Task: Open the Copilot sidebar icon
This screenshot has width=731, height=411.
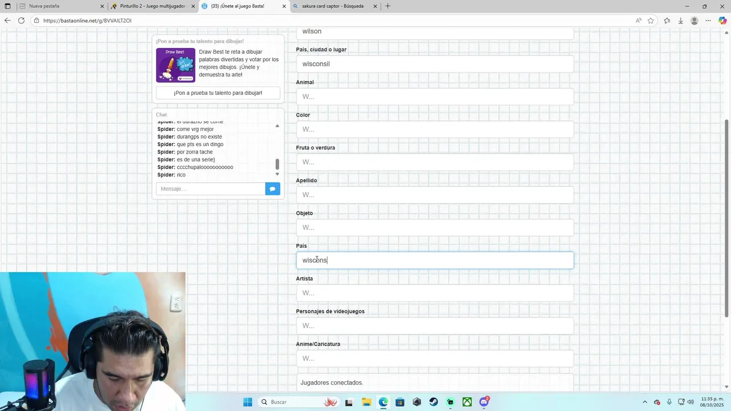Action: pos(722,21)
